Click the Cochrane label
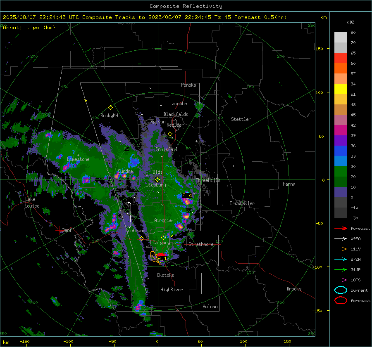 [135, 231]
